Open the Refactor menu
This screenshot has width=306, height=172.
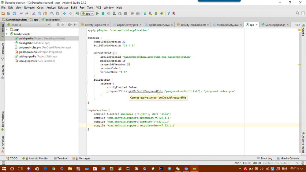click(x=63, y=8)
